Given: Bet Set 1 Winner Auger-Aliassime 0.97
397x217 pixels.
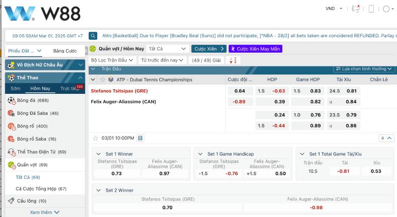Looking at the screenshot, I should tap(165, 174).
